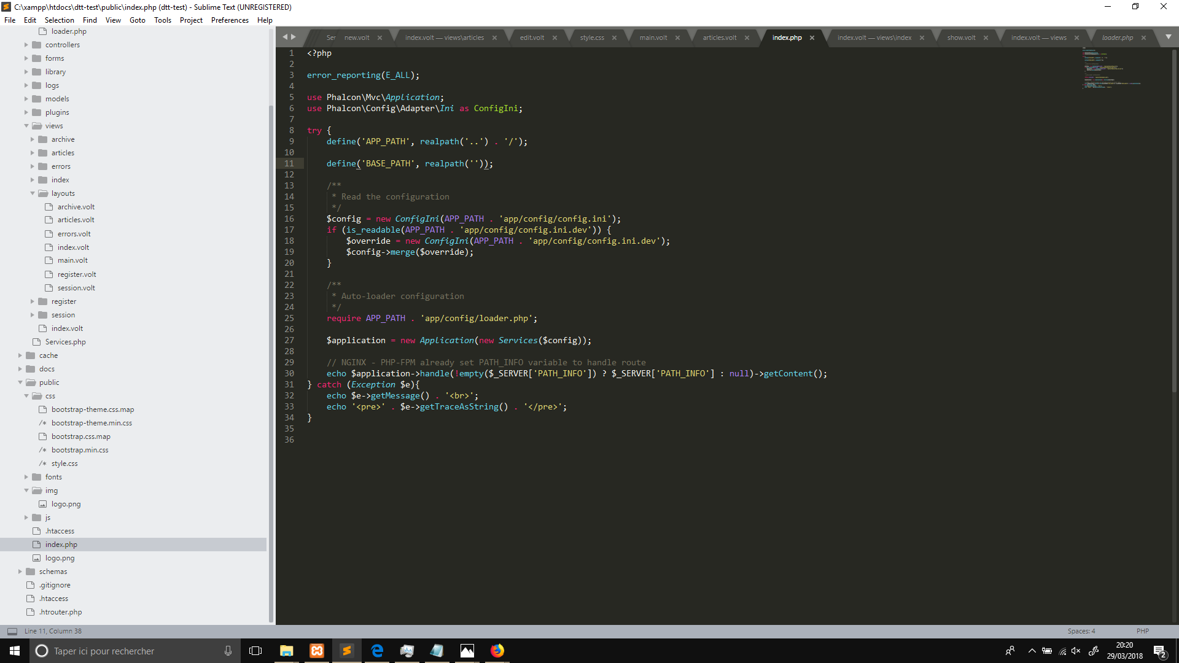Open Task View on taskbar
1179x663 pixels.
point(255,651)
